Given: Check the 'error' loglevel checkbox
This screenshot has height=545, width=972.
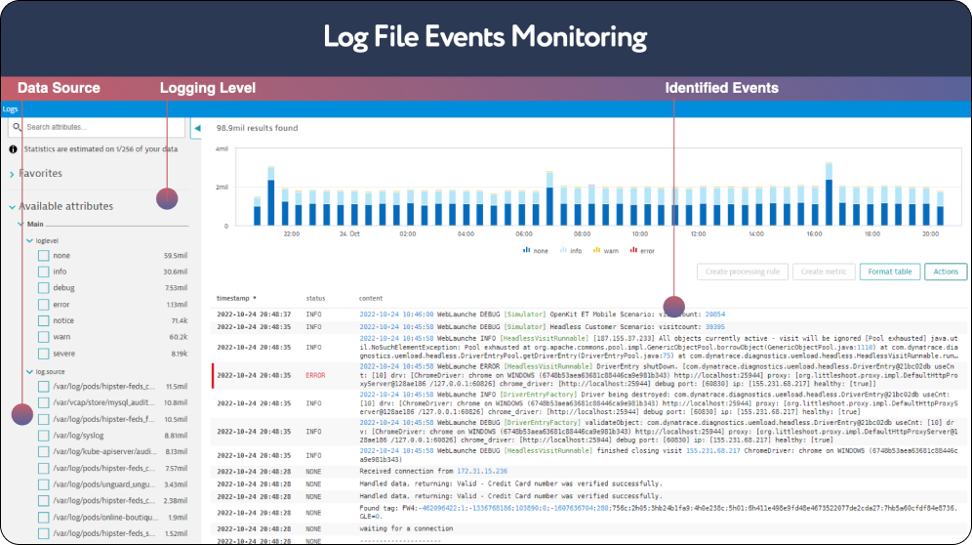Looking at the screenshot, I should tap(43, 305).
